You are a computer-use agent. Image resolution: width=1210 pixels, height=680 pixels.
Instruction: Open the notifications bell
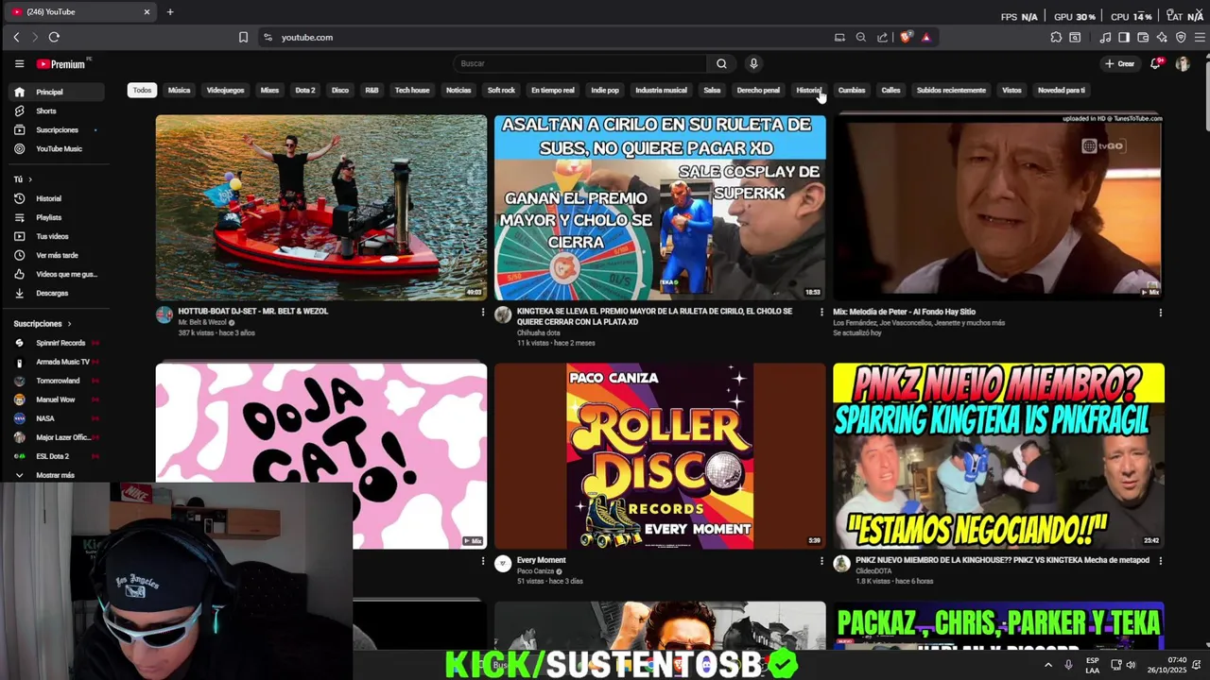(x=1155, y=63)
